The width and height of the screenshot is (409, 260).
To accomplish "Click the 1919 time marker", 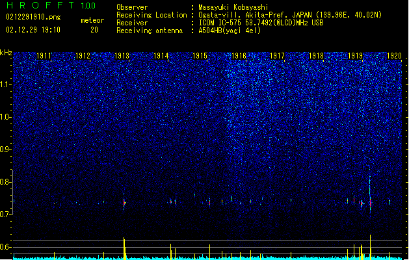I will click(355, 56).
